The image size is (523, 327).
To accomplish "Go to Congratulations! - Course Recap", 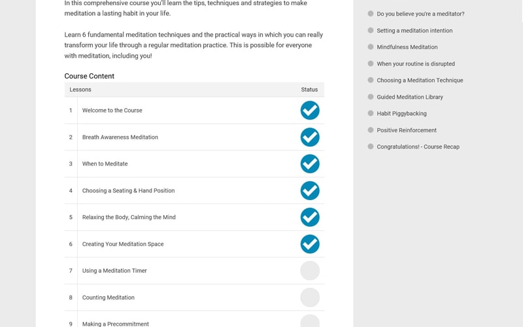I will [x=418, y=147].
